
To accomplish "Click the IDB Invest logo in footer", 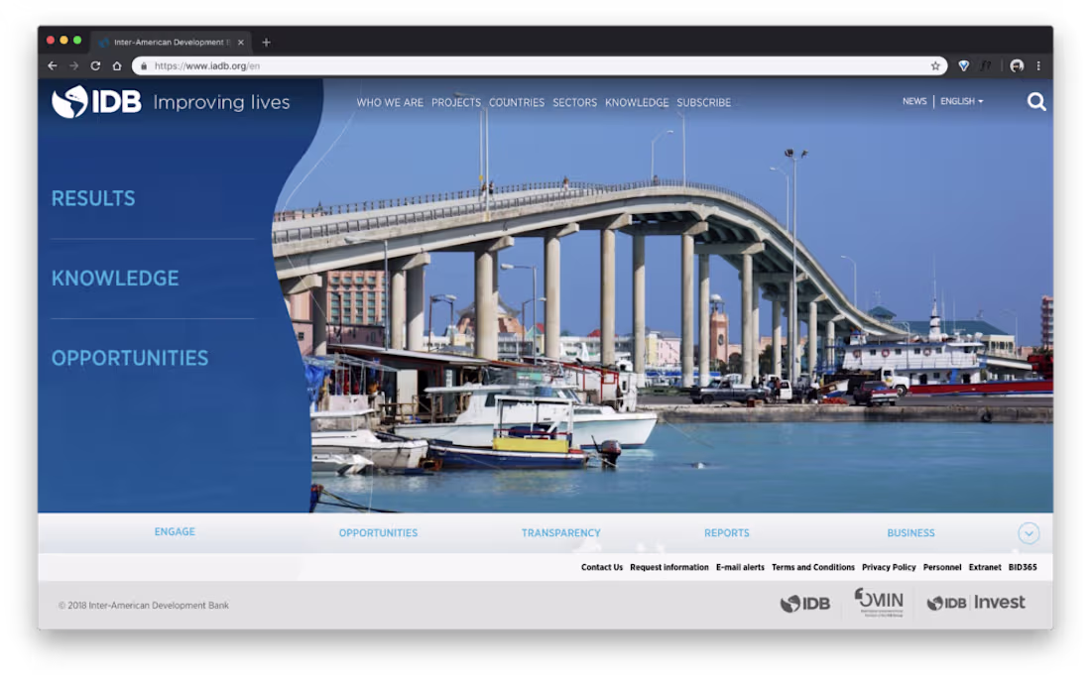I will coord(976,602).
